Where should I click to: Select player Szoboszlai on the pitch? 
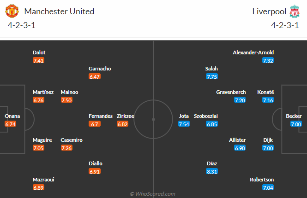pyautogui.click(x=205, y=116)
